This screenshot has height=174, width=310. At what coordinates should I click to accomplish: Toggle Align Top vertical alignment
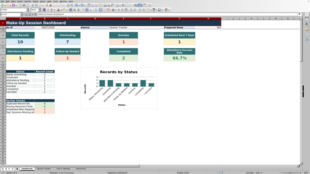pyautogui.click(x=83, y=10)
